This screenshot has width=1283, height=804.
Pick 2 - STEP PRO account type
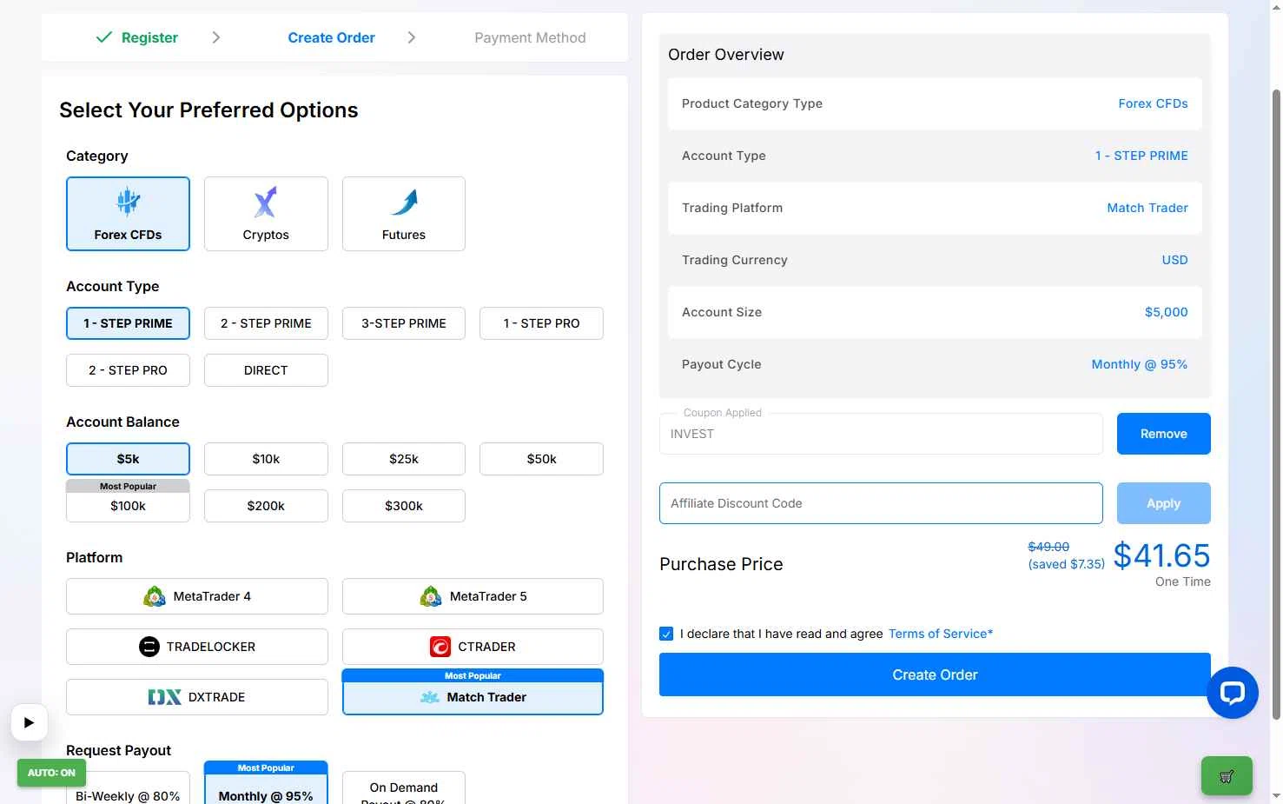[x=128, y=370]
